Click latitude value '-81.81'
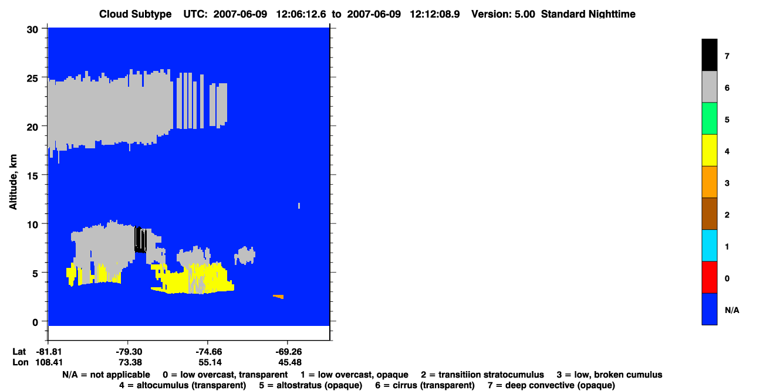The height and width of the screenshot is (391, 763). pos(48,352)
